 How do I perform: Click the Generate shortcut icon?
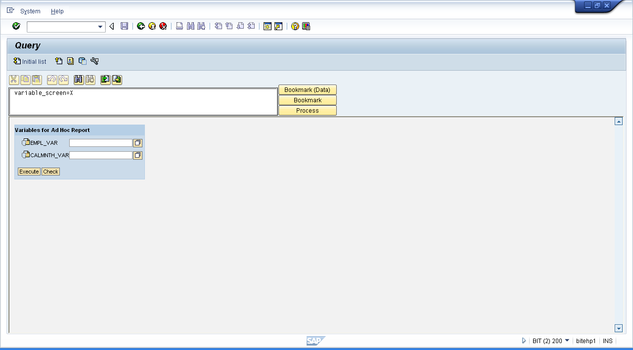(278, 26)
